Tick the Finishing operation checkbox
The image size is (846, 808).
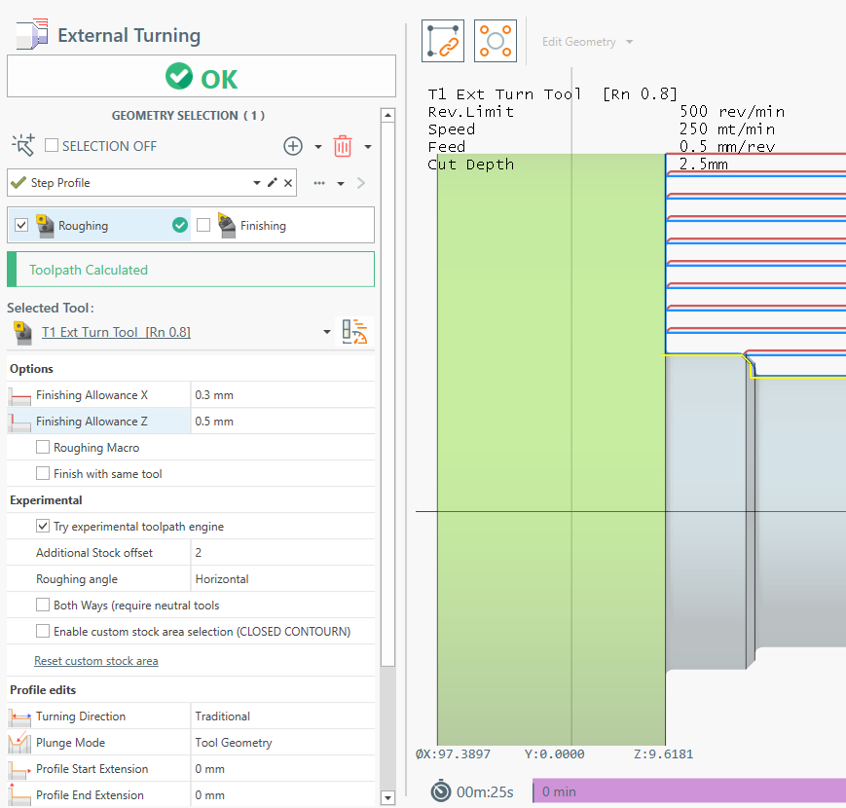[203, 226]
